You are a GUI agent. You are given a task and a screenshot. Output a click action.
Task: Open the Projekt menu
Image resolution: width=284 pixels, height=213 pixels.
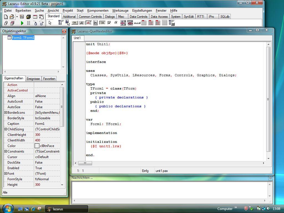[x=68, y=11]
